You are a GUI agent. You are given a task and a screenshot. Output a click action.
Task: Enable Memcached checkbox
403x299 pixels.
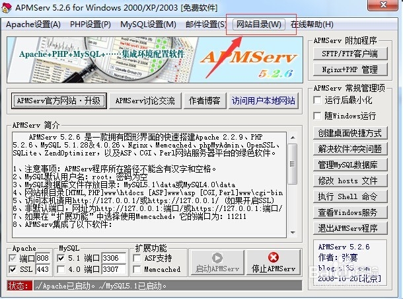tap(137, 269)
